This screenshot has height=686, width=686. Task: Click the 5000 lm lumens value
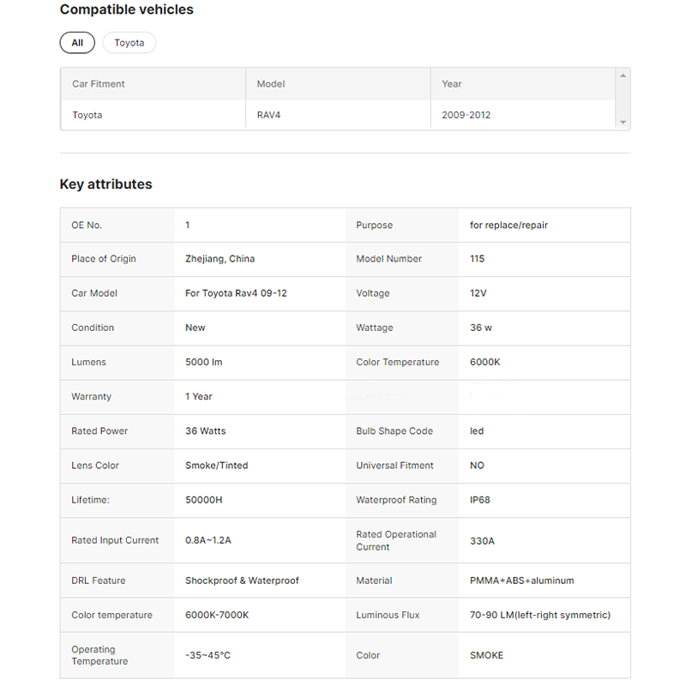(x=203, y=362)
